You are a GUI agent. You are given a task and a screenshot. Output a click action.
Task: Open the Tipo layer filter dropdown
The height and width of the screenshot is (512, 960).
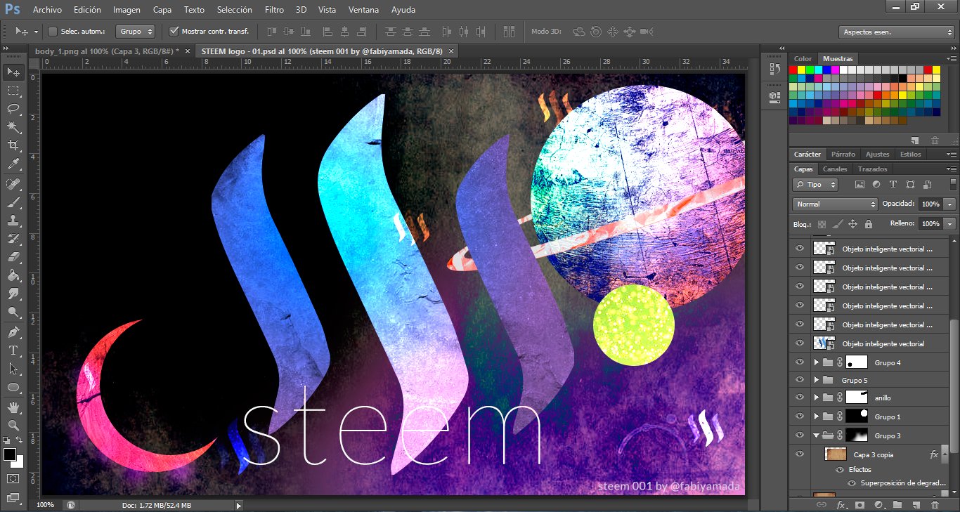coord(815,185)
